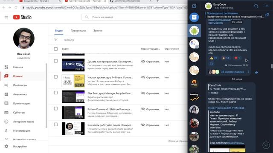273x153 pixels.
Task: Click pinned Предыдущее сообщение banner
Action: tap(235, 15)
